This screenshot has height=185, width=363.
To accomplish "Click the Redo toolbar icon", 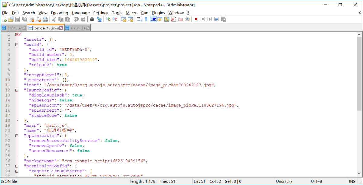I will (83, 19).
